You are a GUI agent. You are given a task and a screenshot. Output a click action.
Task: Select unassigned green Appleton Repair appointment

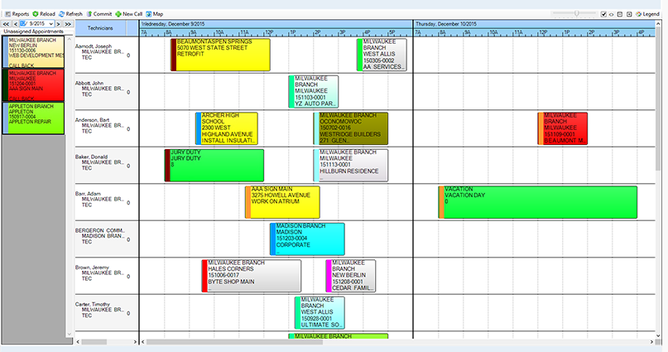[34, 118]
